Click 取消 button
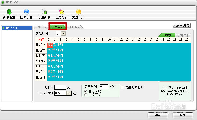This screenshot has width=197, height=120. pyautogui.click(x=182, y=115)
